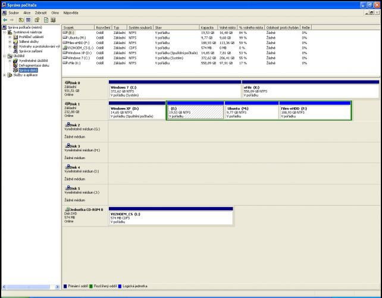Sort by the Systém souborů column header
382x298 pixels.
(x=140, y=27)
